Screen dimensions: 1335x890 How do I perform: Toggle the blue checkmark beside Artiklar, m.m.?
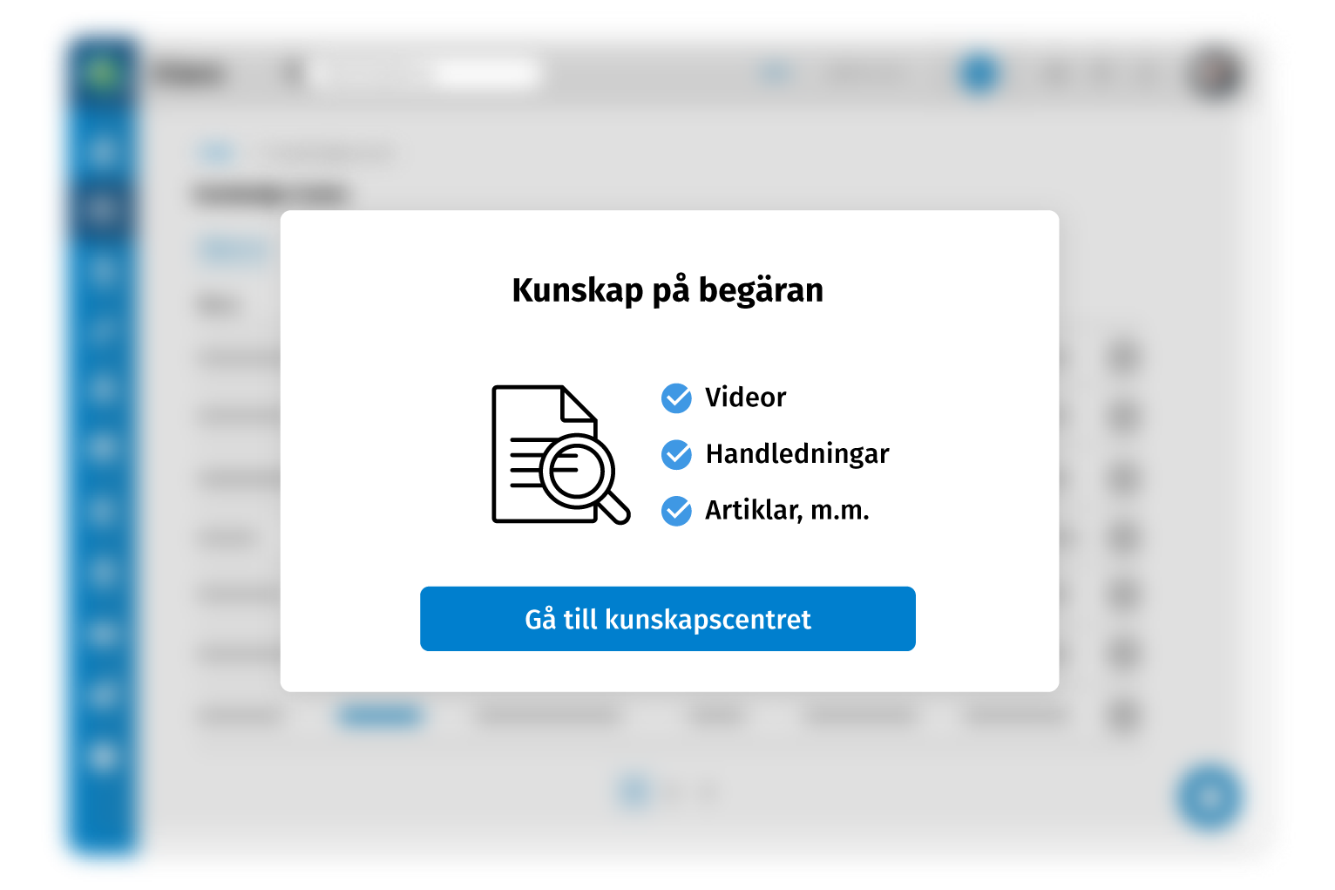pyautogui.click(x=676, y=511)
